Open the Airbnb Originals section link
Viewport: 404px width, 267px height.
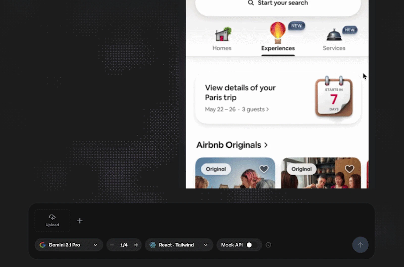[x=232, y=145]
